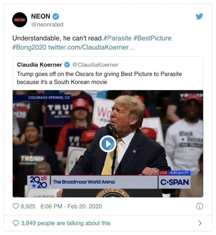
Task: Click NEON's blue verified badge
Action: 56,16
